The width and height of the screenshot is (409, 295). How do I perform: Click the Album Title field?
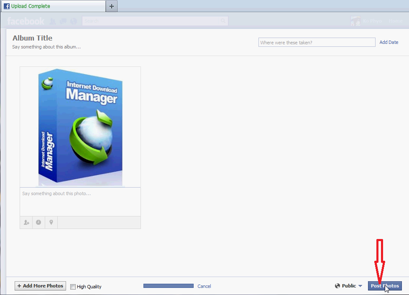(x=32, y=38)
